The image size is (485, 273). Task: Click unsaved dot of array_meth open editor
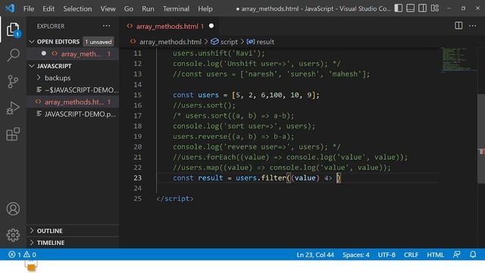(x=44, y=54)
